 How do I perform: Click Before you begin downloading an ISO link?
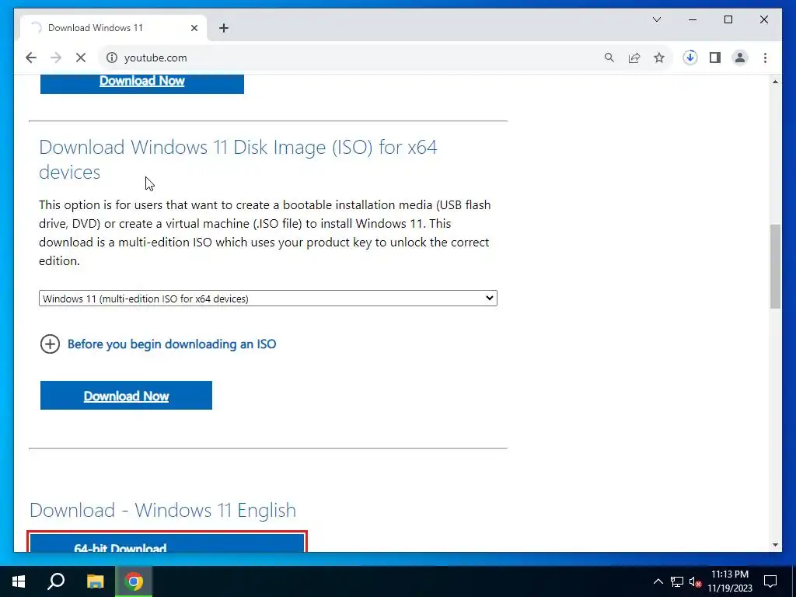[x=172, y=344]
